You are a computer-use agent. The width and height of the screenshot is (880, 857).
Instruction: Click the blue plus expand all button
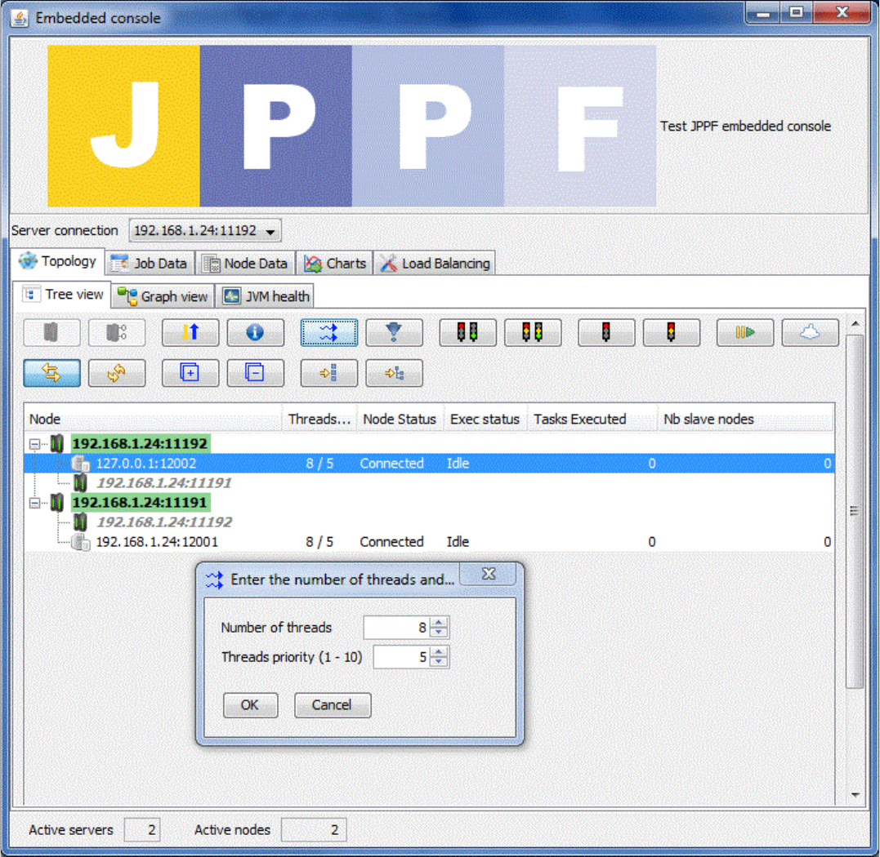click(190, 373)
